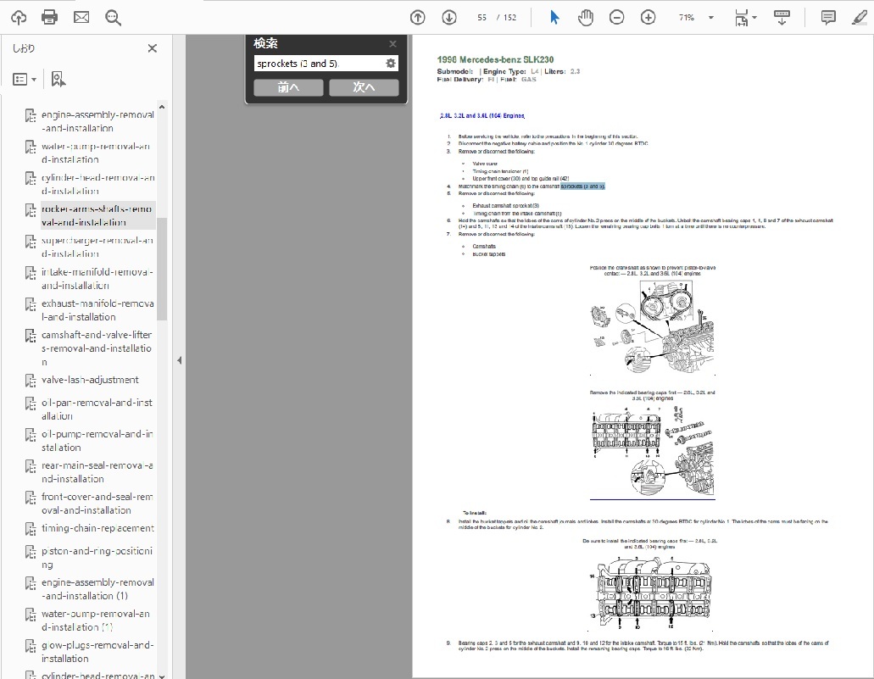
Task: Click the zoom in plus icon
Action: point(649,17)
